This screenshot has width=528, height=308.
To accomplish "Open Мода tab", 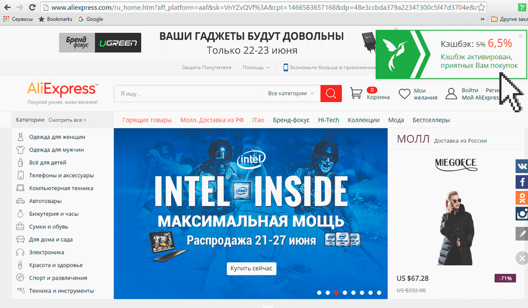I will (396, 120).
